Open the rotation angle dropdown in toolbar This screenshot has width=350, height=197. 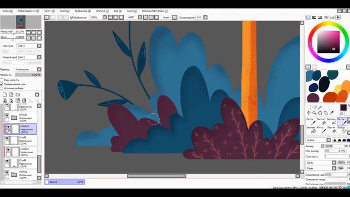coord(140,17)
